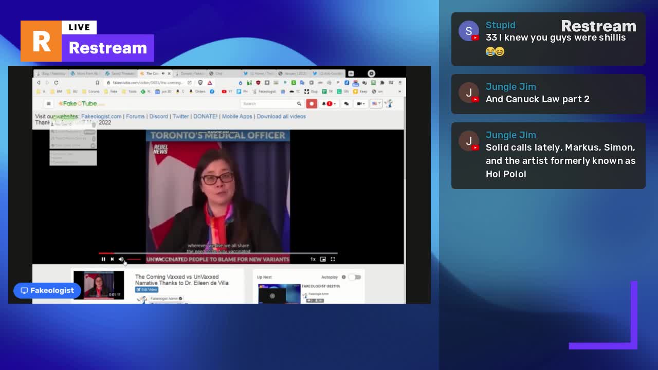The height and width of the screenshot is (370, 658).
Task: Open Facebook bookmark icon
Action: [212, 91]
